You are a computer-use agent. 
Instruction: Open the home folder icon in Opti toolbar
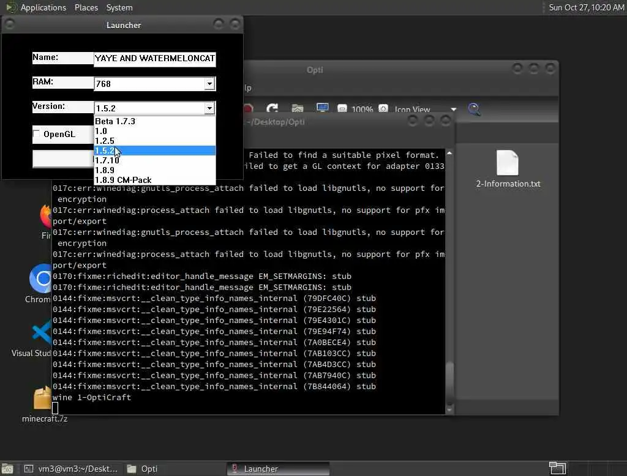298,109
